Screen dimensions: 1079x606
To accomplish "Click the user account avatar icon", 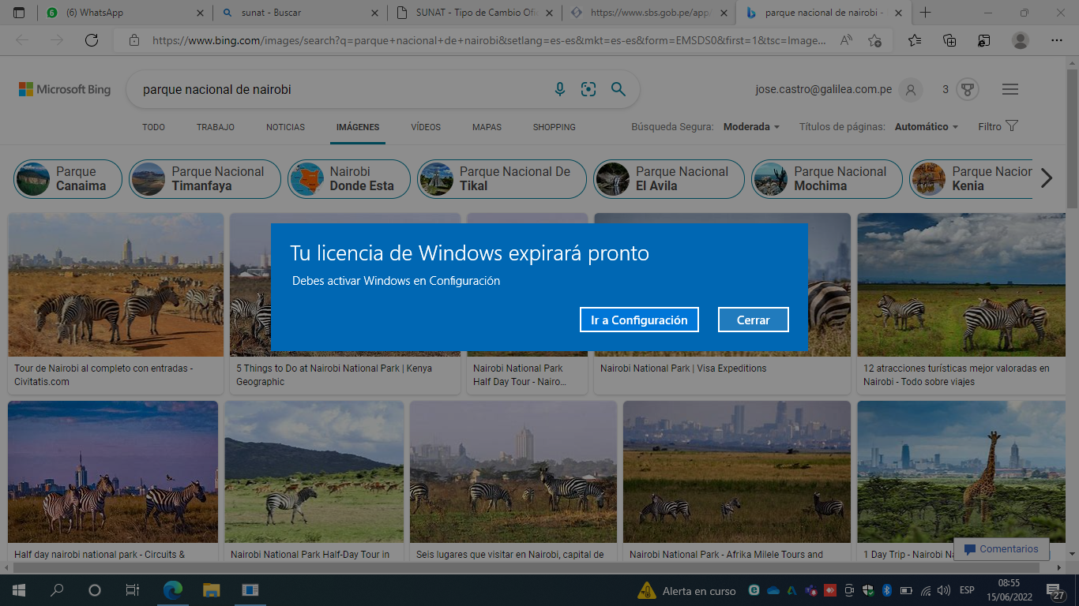I will [x=911, y=90].
